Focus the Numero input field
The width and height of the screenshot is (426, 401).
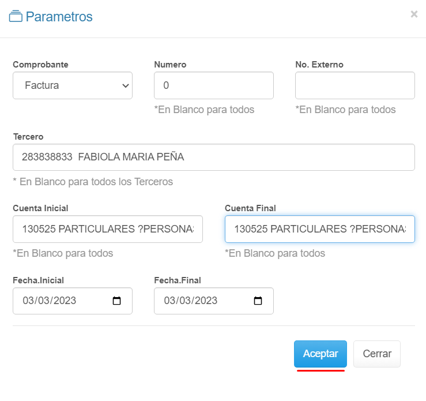[213, 85]
